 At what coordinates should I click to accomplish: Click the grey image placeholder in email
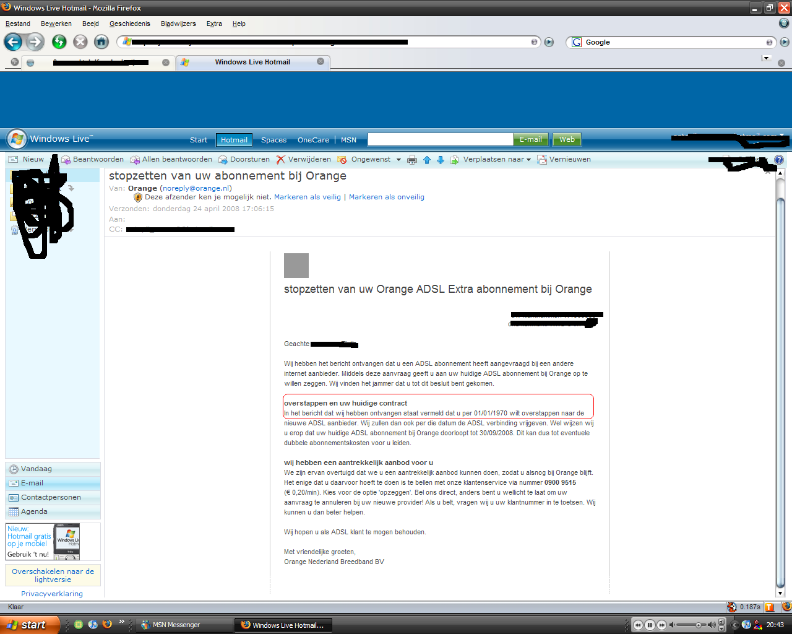tap(296, 266)
